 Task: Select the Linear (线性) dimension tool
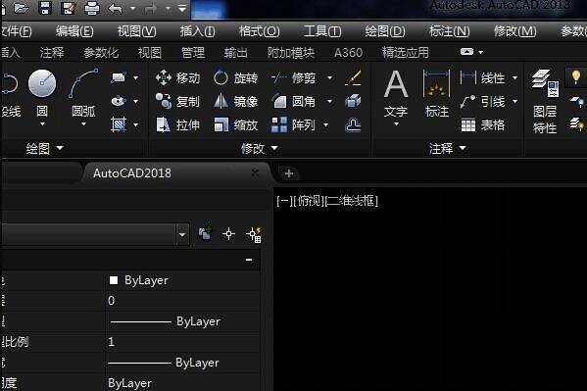[x=483, y=77]
